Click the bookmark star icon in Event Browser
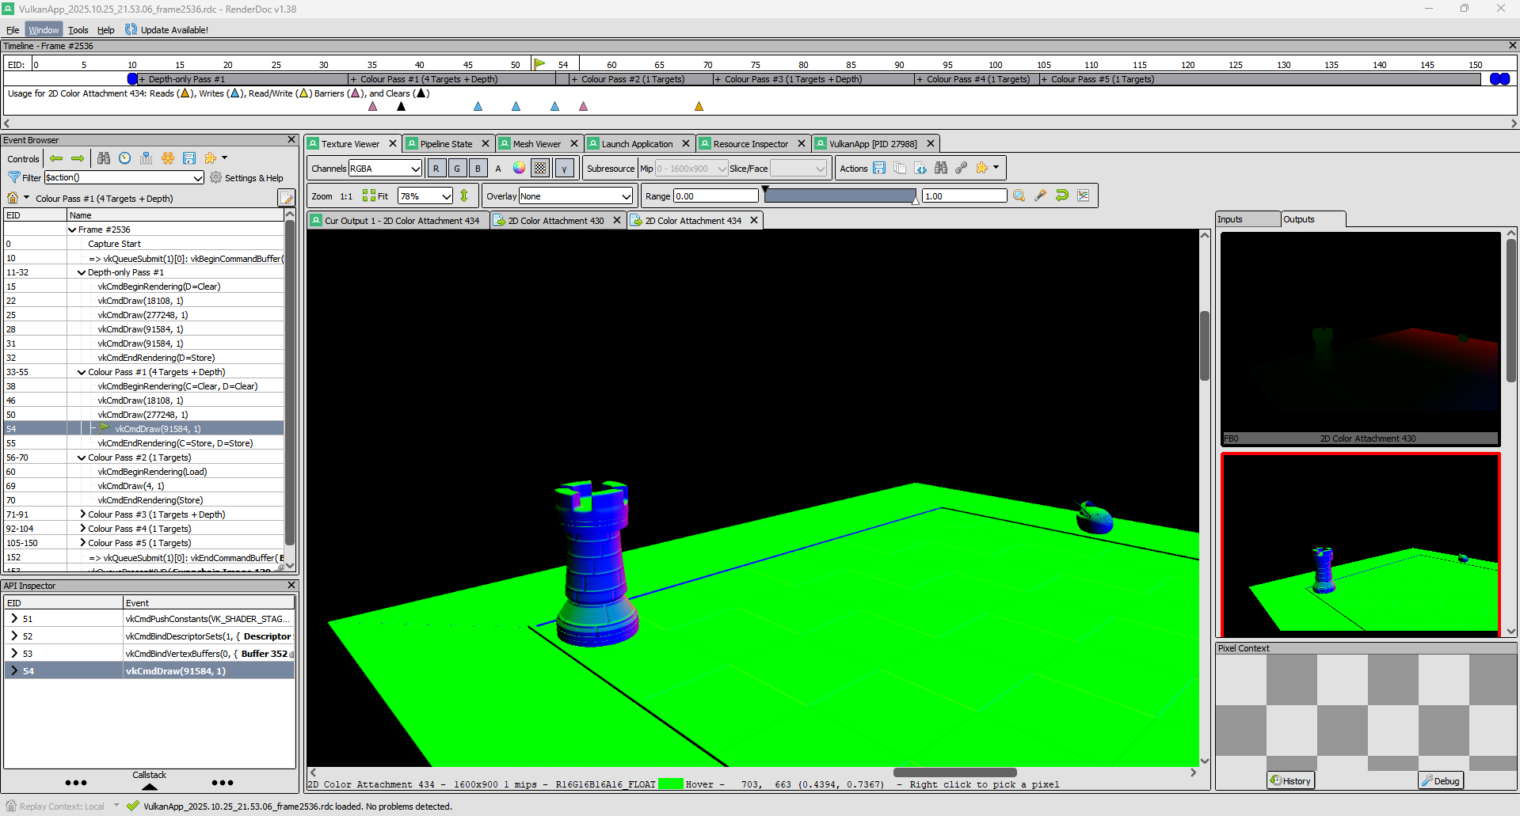1520x816 pixels. [168, 158]
